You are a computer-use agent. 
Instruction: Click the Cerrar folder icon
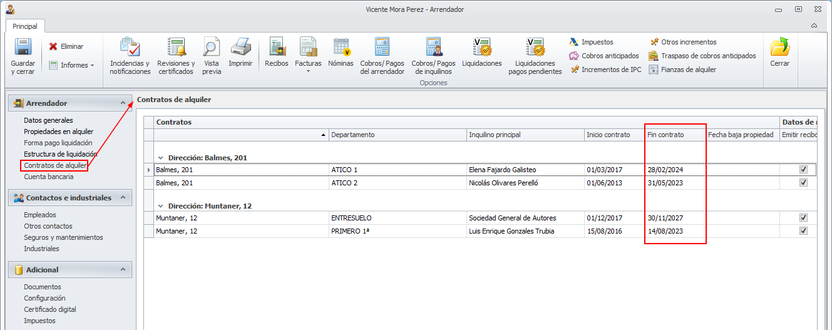779,48
